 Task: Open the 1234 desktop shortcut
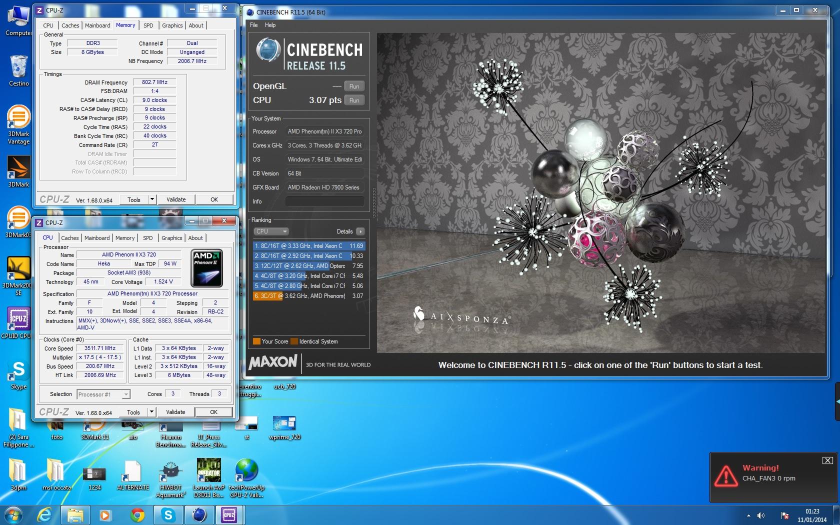pyautogui.click(x=94, y=477)
